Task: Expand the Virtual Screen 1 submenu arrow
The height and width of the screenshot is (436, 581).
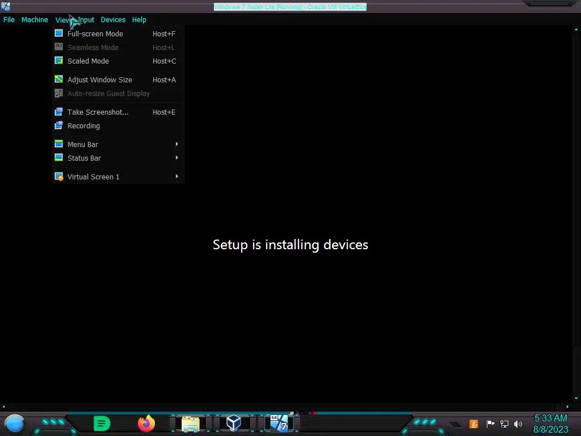Action: pos(177,177)
